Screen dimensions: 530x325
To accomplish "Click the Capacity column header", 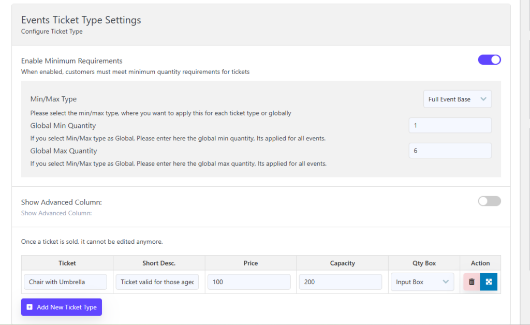I will [343, 263].
